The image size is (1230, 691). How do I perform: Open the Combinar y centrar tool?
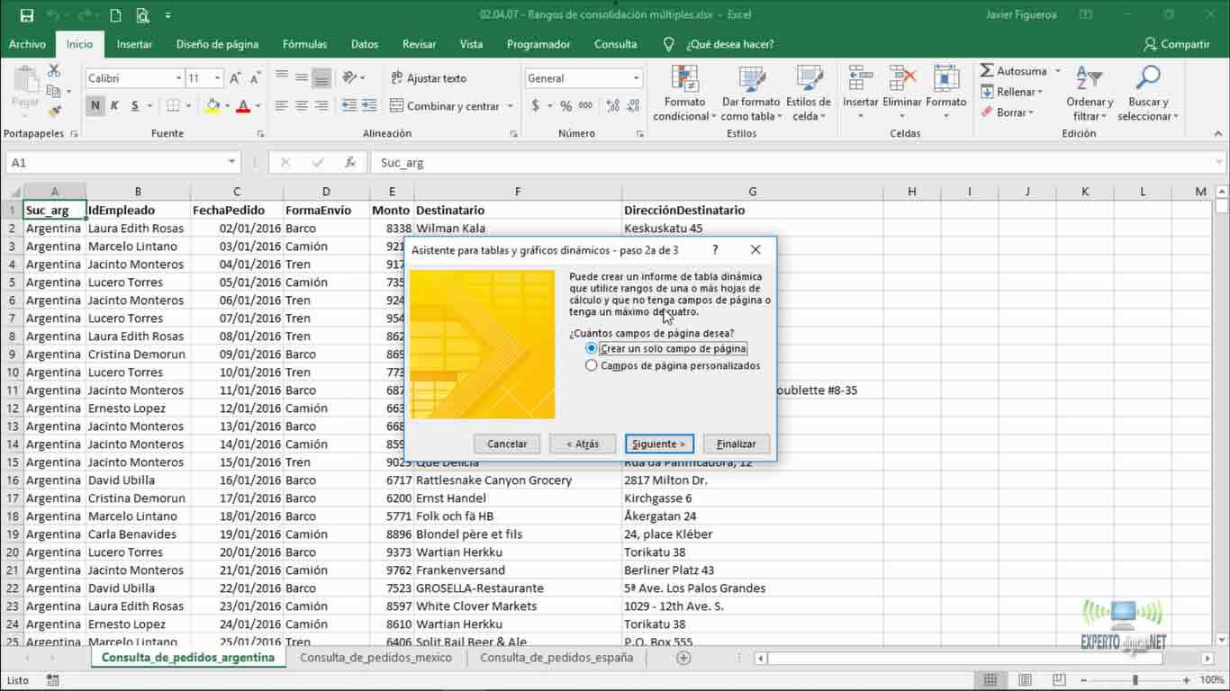445,105
